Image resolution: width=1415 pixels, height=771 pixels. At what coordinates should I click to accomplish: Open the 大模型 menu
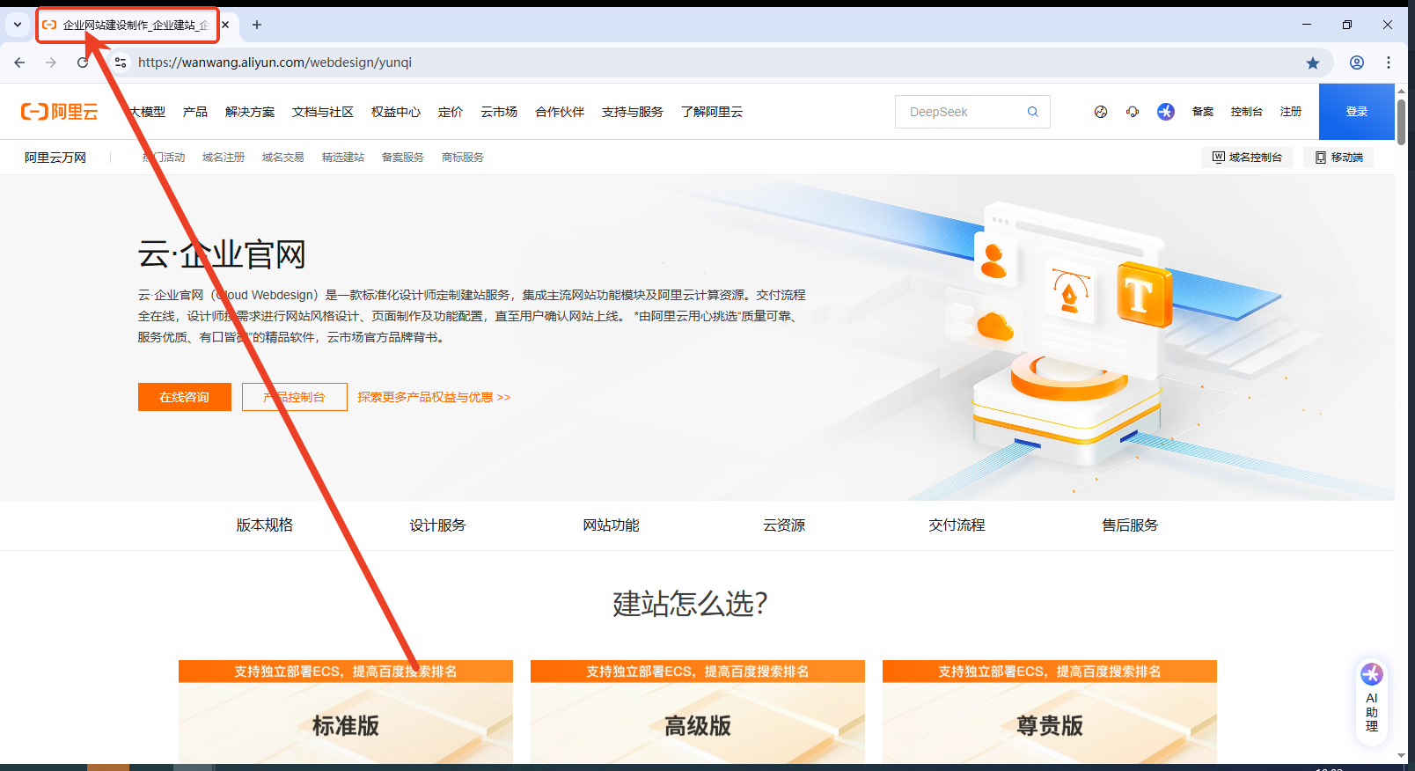click(147, 112)
